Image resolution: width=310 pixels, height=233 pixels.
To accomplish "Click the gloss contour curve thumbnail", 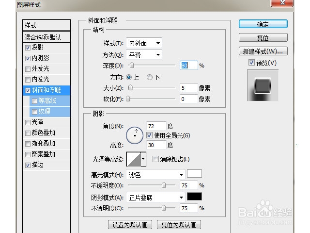I will [x=134, y=159].
